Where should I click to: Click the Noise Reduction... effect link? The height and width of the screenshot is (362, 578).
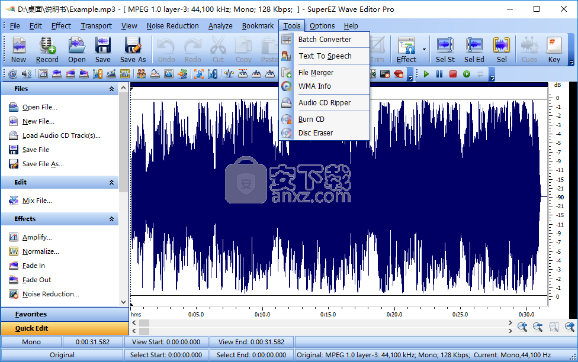[x=50, y=294]
